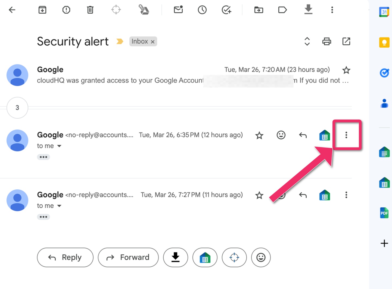Open Google Keep side panel
Screen dimensions: 392x289
click(x=384, y=42)
